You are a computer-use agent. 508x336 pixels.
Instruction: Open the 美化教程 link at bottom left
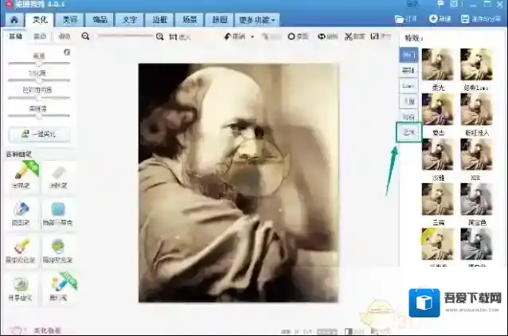(47, 330)
